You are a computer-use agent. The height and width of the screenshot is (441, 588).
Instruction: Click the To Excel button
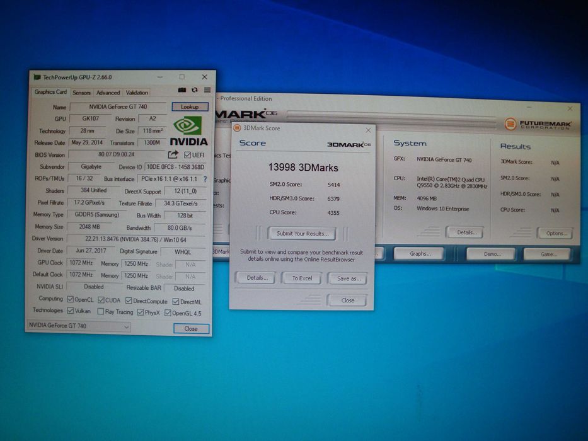tap(302, 278)
